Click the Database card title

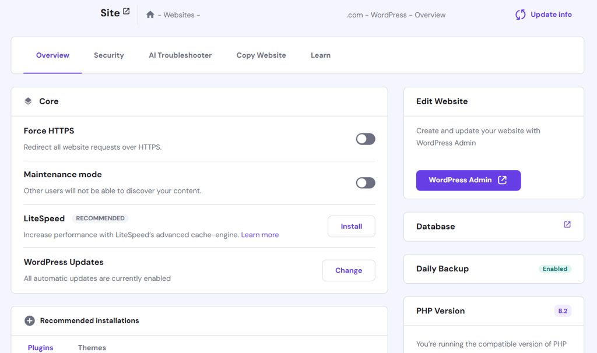tap(436, 227)
